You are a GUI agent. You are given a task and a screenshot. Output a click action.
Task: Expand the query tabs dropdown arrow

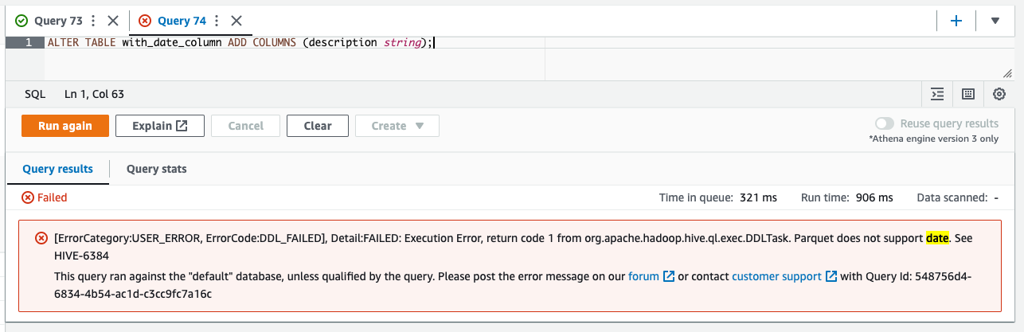[995, 21]
